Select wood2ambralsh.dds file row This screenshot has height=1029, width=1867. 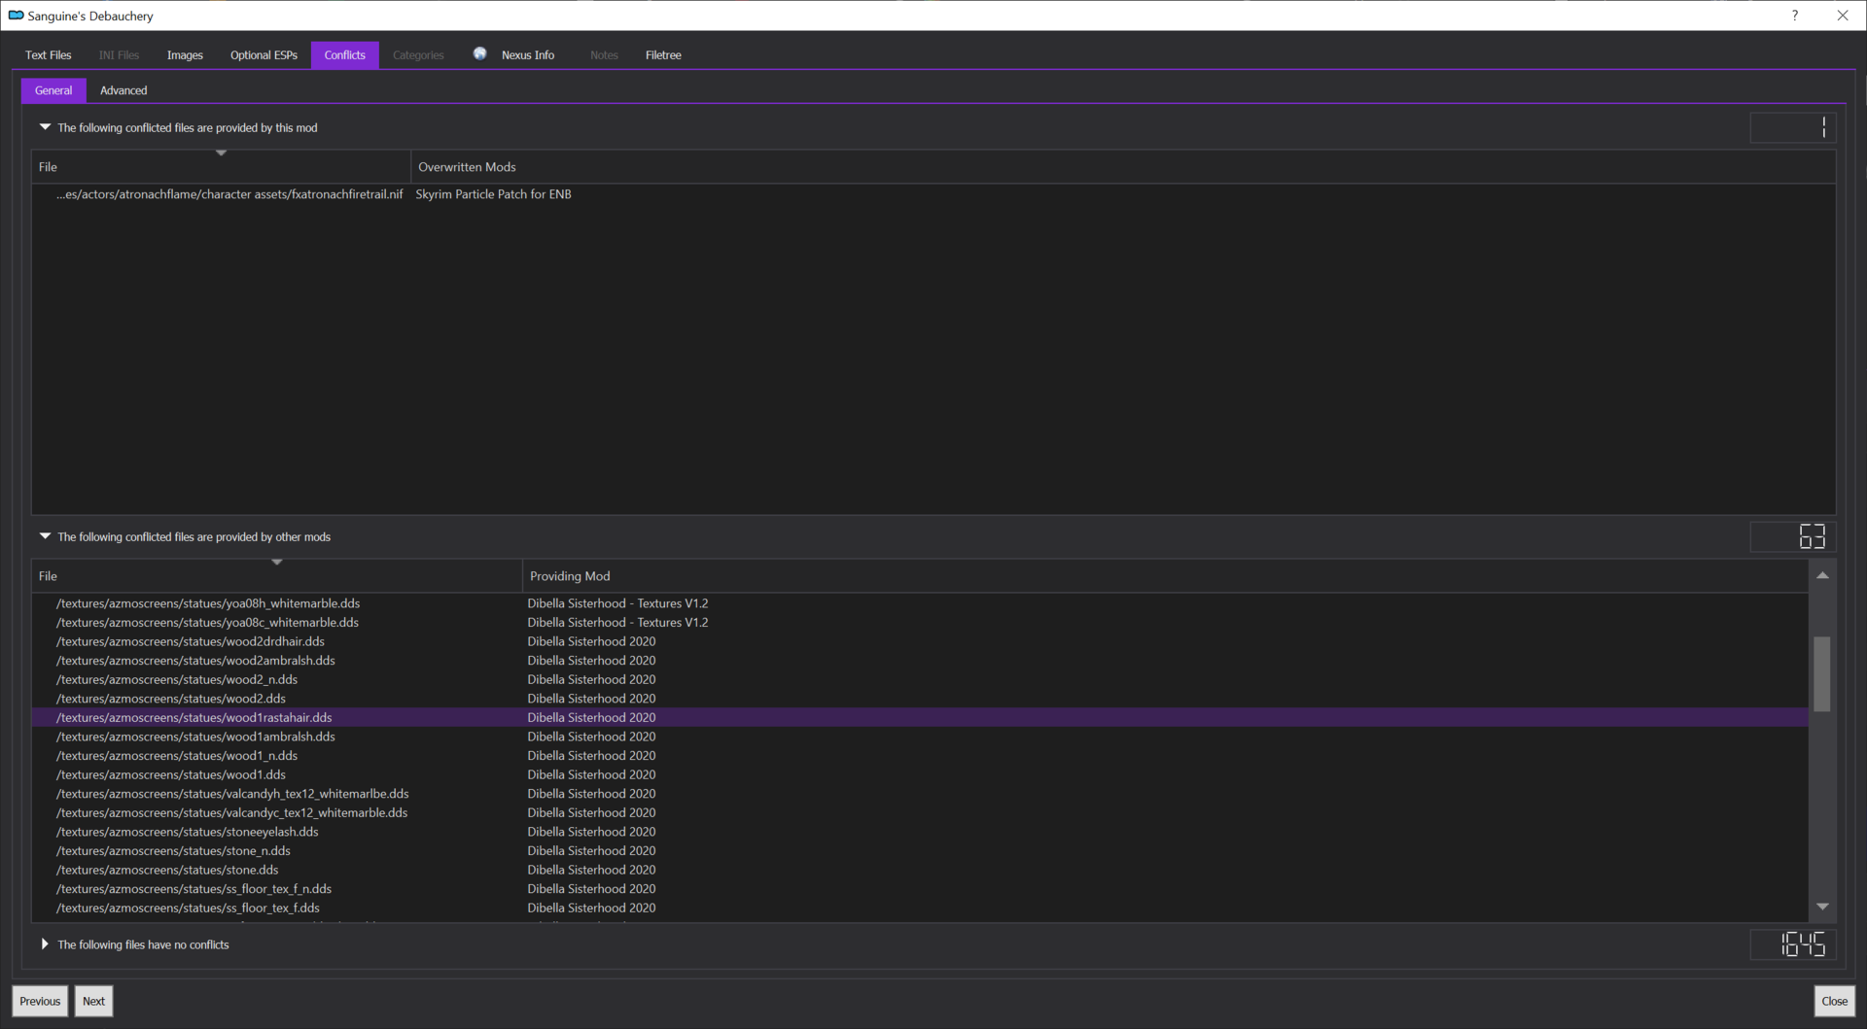(x=920, y=661)
